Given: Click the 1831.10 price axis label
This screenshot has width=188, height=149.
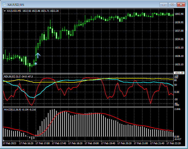Looking at the screenshot, I should pos(179,48).
